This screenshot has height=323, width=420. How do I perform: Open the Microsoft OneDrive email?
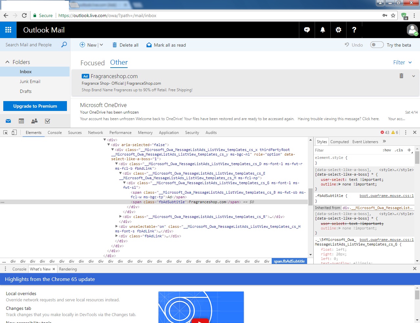(245, 112)
